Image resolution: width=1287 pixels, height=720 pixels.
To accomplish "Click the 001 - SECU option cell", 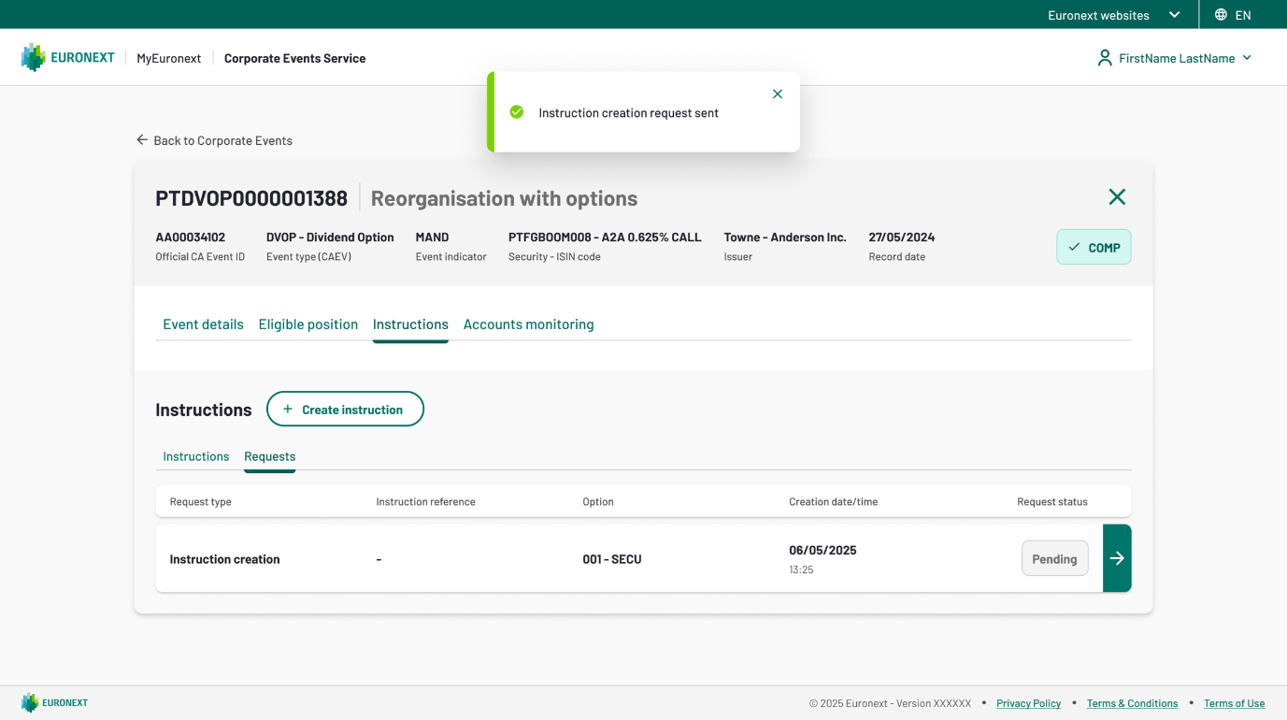I will tap(612, 559).
